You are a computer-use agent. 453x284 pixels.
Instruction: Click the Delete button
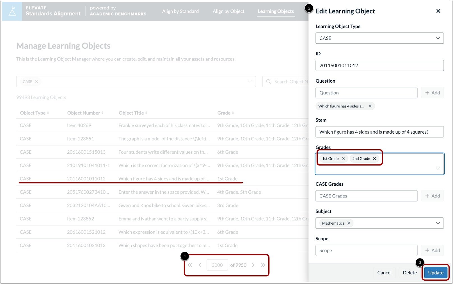(409, 272)
